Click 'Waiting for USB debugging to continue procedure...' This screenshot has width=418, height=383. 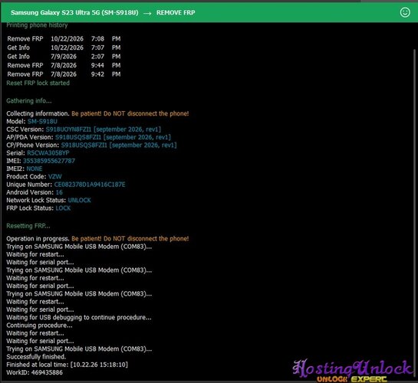pos(79,318)
